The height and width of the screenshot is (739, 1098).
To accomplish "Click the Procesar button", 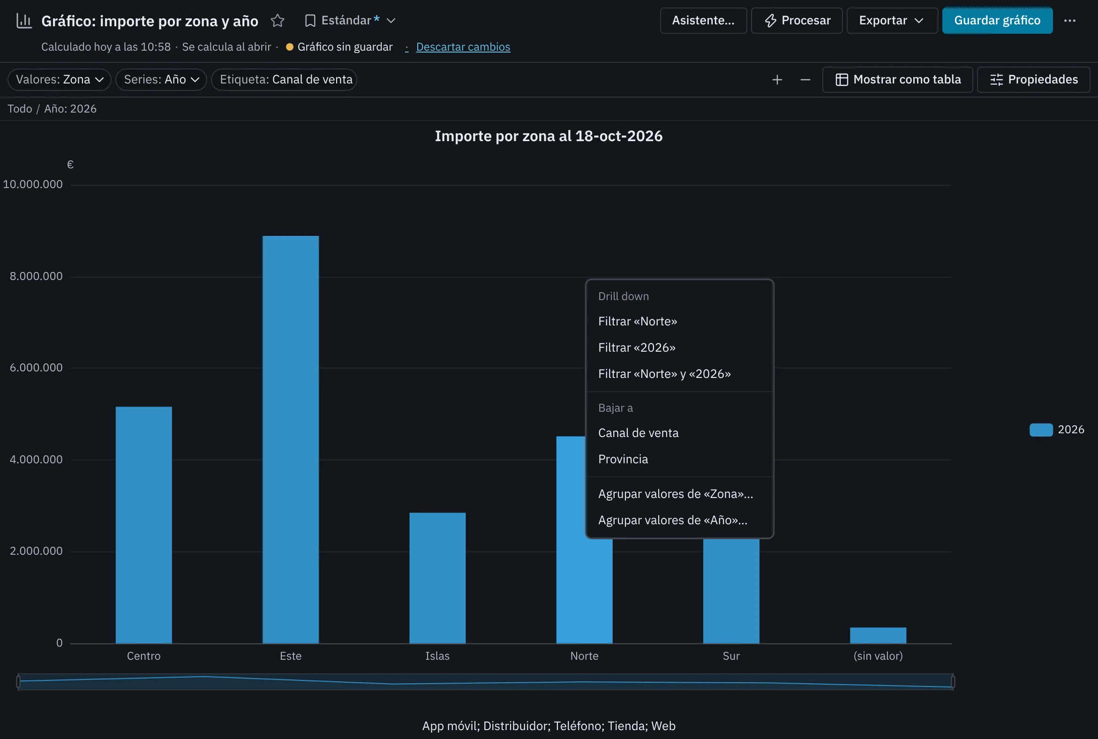I will 797,21.
